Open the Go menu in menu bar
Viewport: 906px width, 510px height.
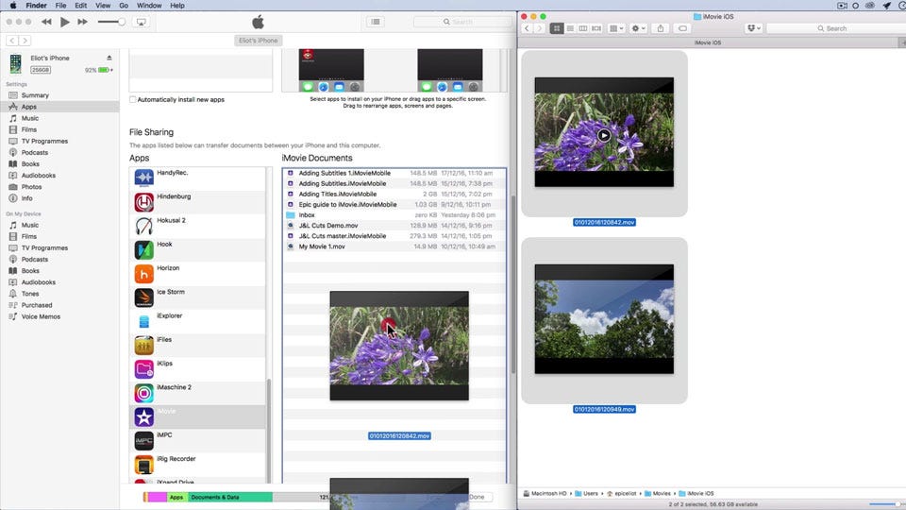click(124, 6)
